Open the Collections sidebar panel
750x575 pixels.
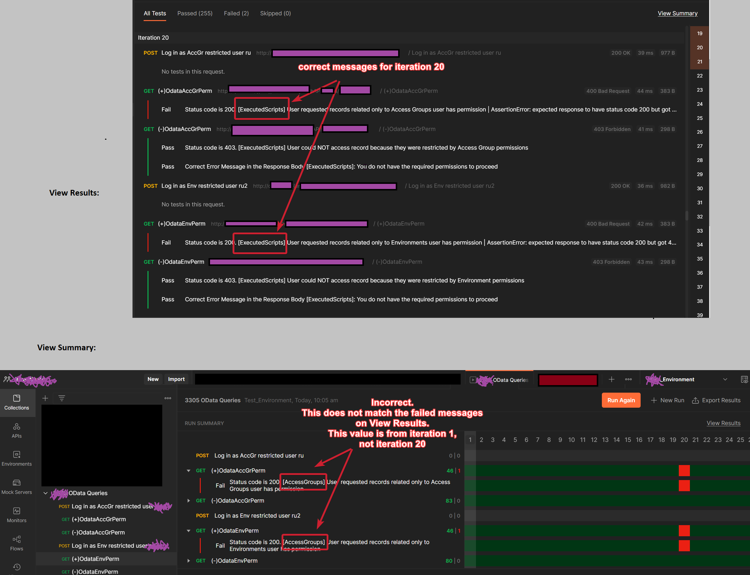pos(17,402)
